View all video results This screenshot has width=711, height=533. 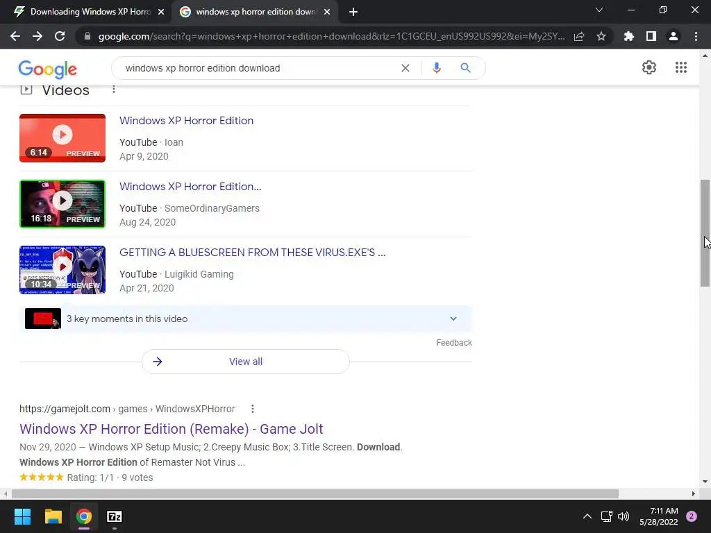tap(245, 362)
